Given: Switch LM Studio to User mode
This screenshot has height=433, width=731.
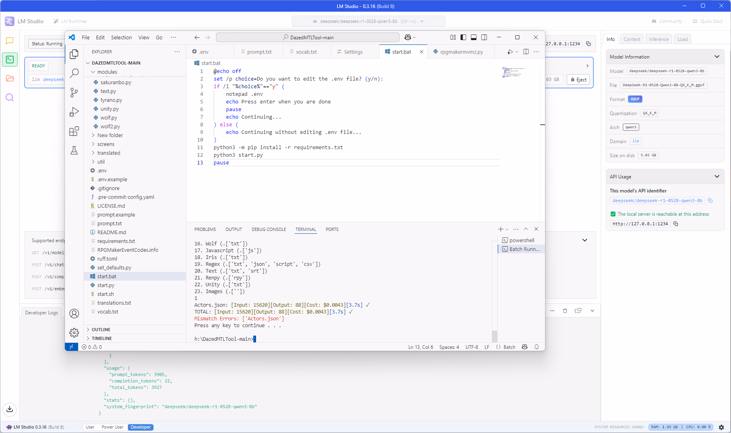Looking at the screenshot, I should [90, 427].
